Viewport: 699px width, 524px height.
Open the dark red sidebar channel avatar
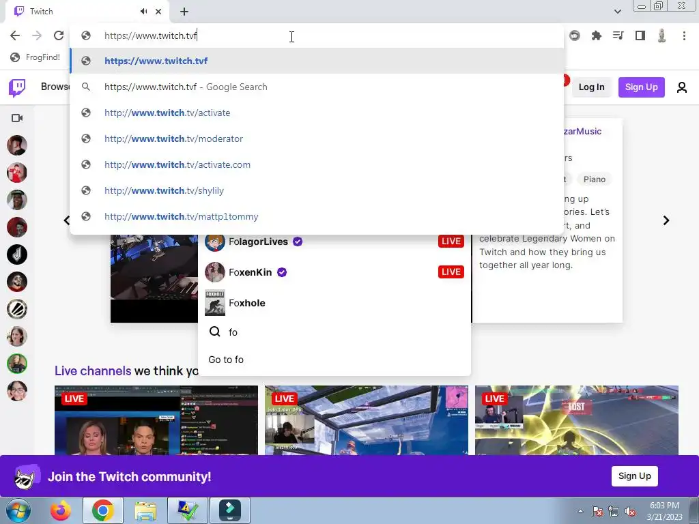coord(17,227)
